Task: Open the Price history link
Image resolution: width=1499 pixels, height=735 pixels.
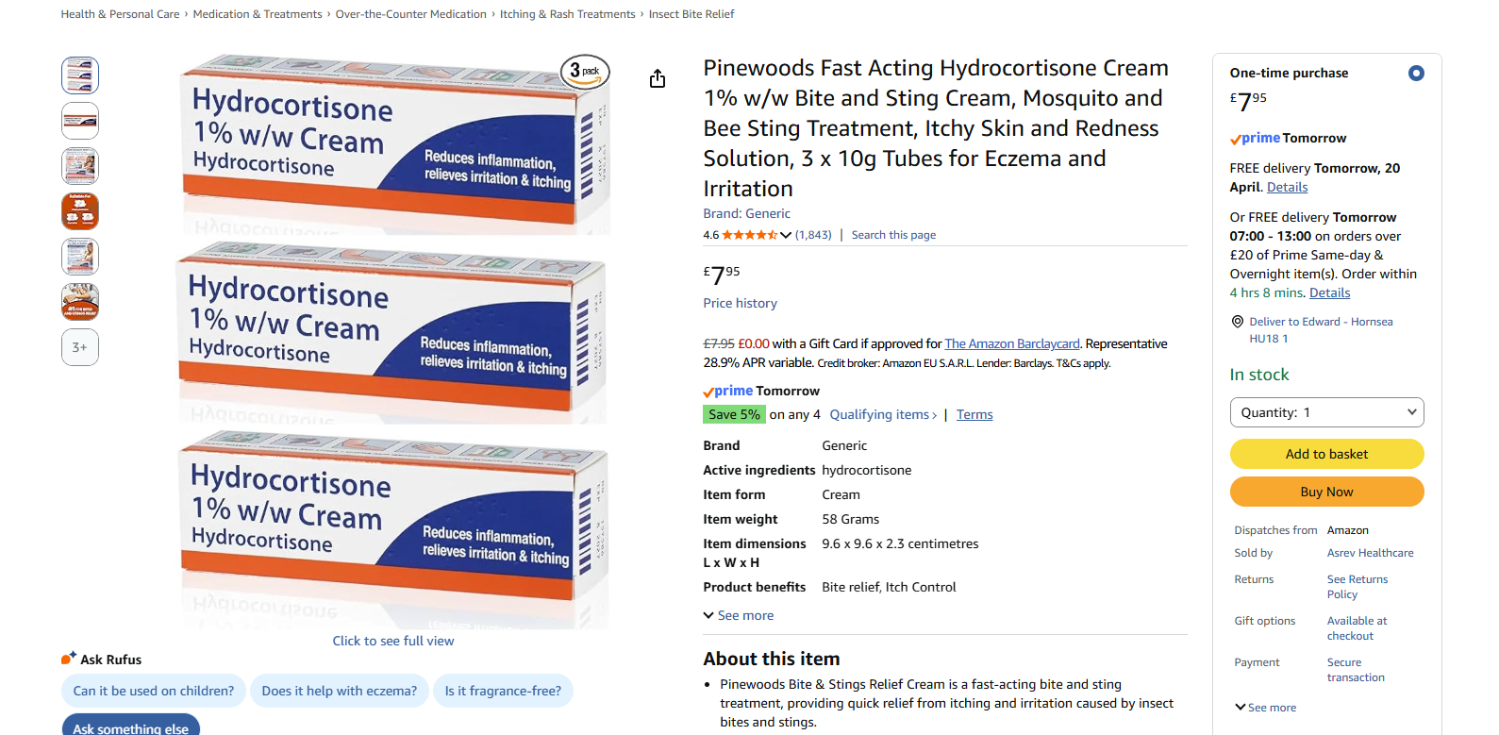Action: coord(740,303)
